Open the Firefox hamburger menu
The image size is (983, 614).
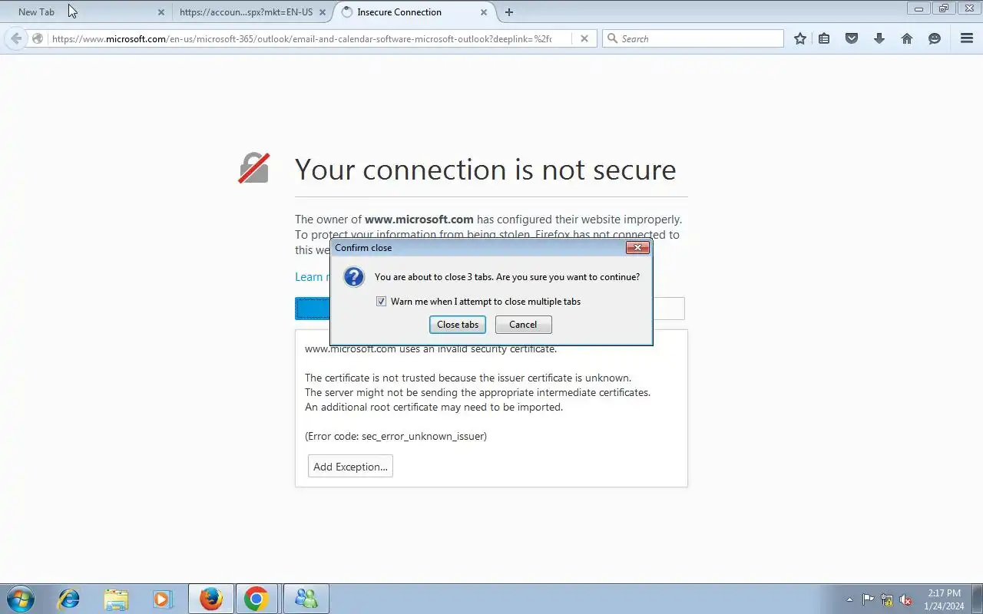point(967,38)
